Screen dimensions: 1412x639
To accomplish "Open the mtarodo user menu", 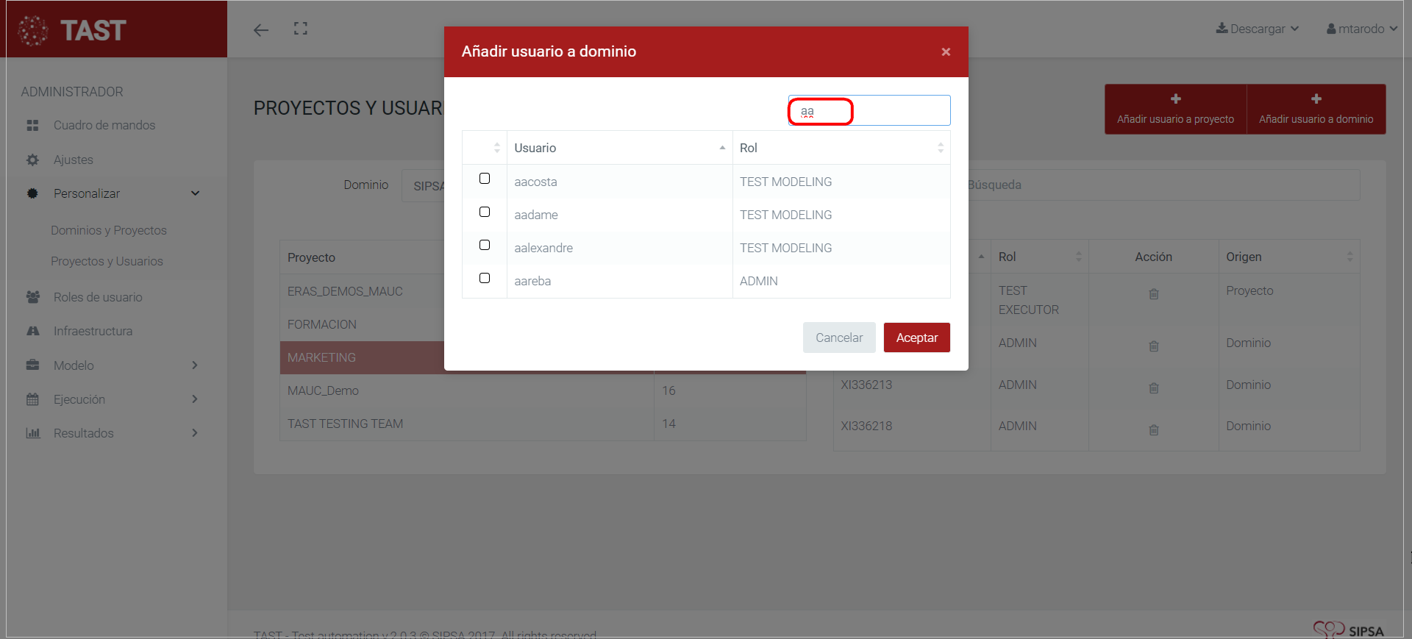I will 1361,29.
